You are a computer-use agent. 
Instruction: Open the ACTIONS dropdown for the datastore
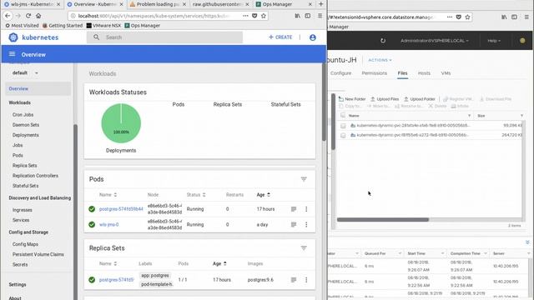[380, 60]
